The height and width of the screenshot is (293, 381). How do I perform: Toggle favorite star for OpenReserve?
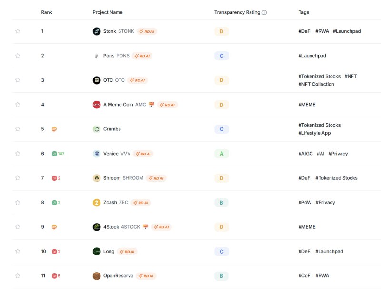(18, 276)
